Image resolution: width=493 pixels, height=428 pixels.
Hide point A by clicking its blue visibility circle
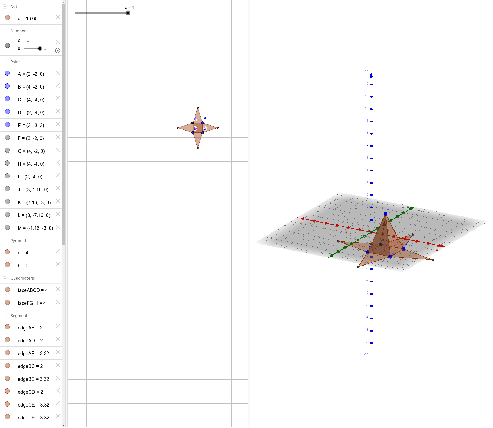[x=7, y=73]
